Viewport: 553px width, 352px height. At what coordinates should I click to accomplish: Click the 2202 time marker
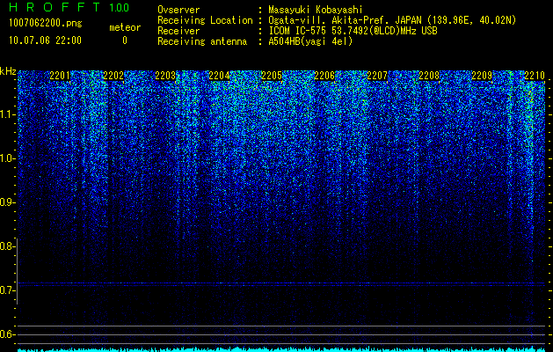click(x=113, y=75)
